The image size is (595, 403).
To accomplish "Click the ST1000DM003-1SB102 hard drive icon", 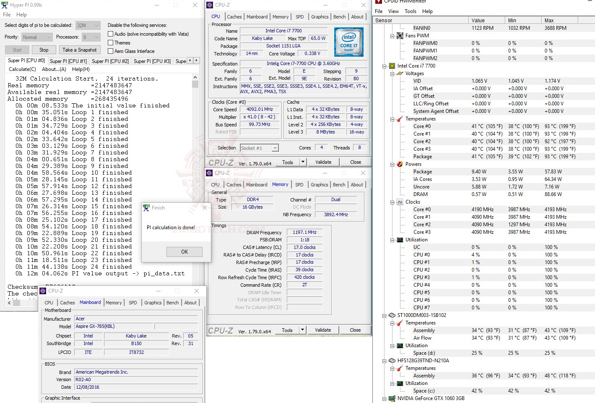I will tap(392, 315).
